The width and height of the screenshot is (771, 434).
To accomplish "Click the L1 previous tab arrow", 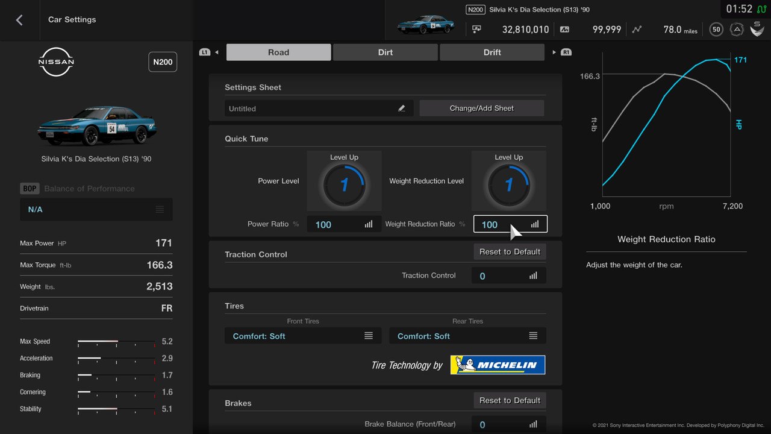I will (x=209, y=52).
